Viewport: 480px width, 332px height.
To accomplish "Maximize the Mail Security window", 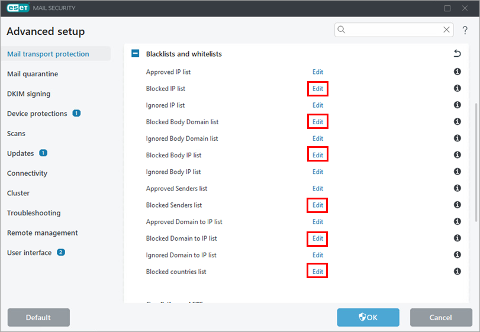I will pyautogui.click(x=447, y=8).
